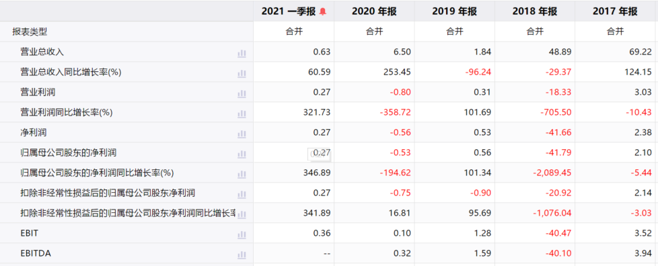Image resolution: width=658 pixels, height=266 pixels.
Task: Select the 2019 年报 column header
Action: tap(454, 11)
